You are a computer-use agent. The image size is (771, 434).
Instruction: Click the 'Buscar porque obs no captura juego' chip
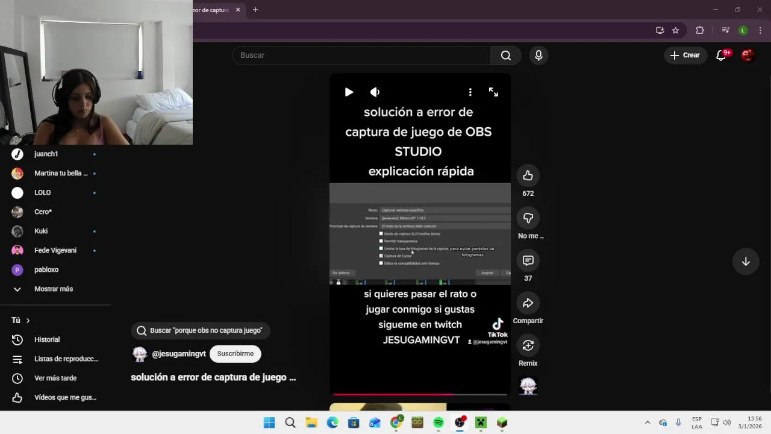coord(201,330)
